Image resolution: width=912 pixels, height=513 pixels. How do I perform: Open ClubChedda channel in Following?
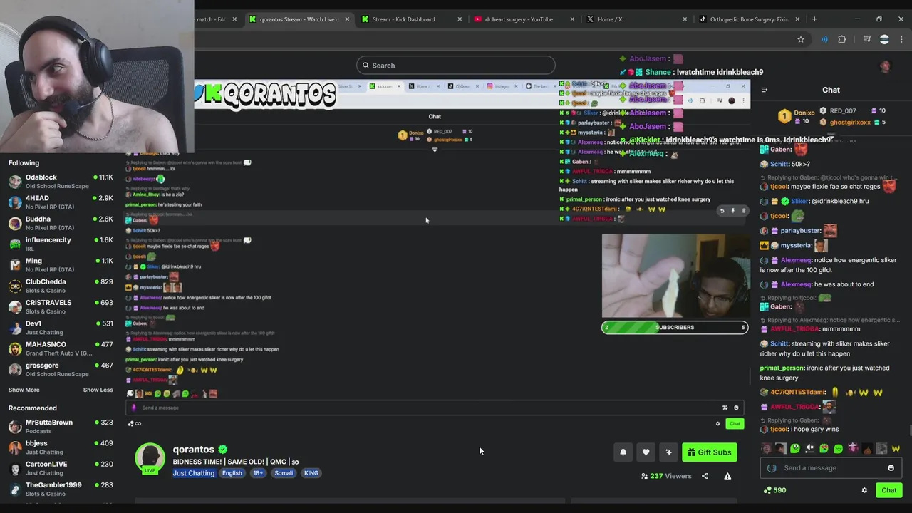pos(61,286)
